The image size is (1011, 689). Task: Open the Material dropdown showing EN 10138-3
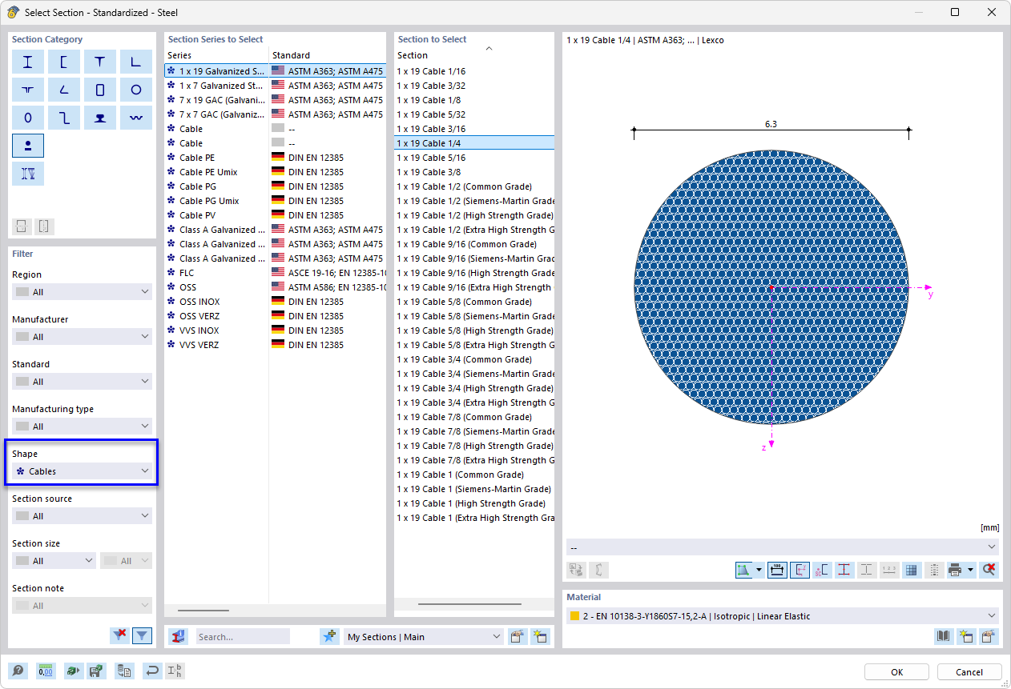click(781, 615)
